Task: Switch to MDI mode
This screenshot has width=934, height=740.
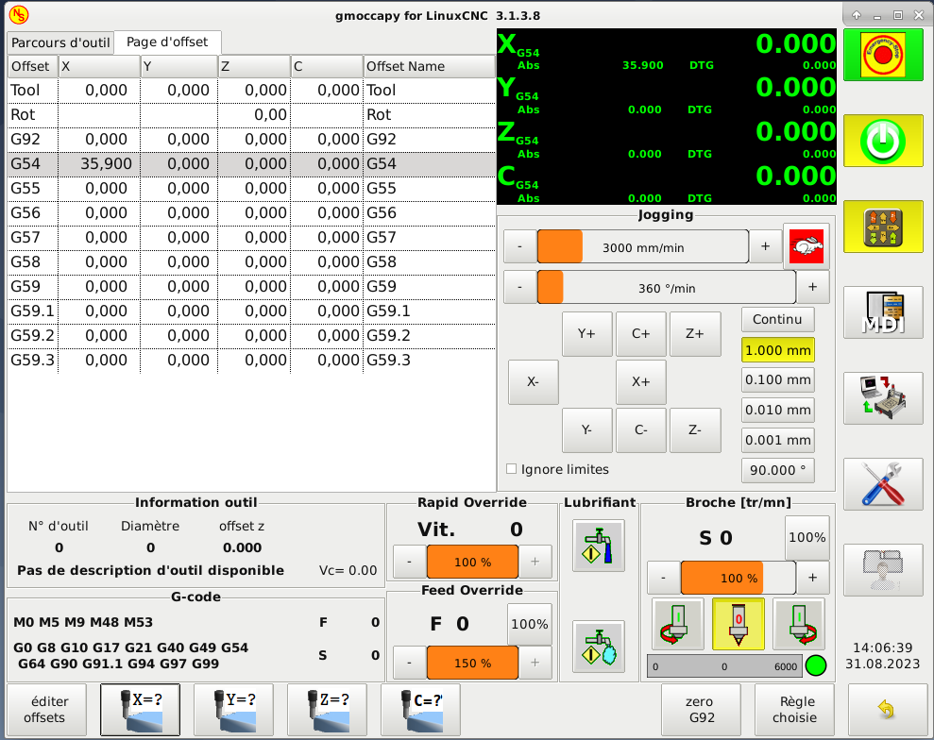Action: 883,312
